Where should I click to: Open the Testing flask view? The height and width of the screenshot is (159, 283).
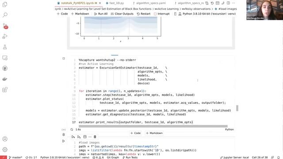(x=5, y=47)
